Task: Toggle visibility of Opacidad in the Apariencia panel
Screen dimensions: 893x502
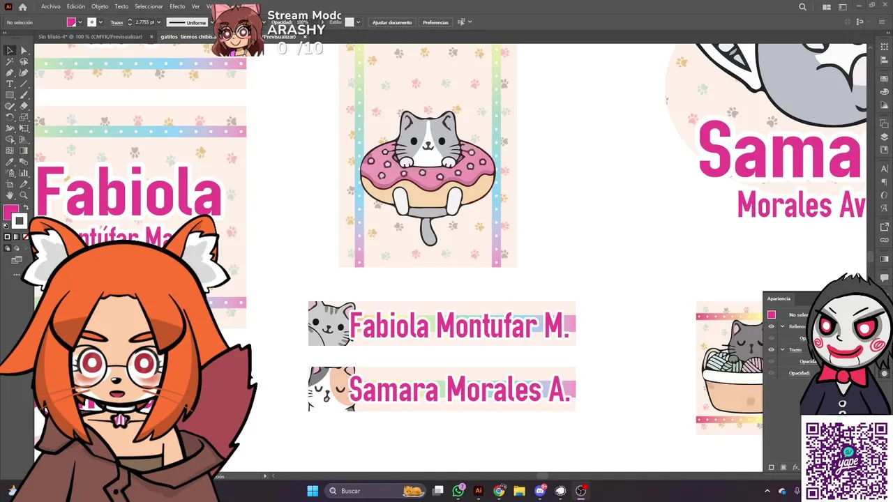Action: point(771,373)
